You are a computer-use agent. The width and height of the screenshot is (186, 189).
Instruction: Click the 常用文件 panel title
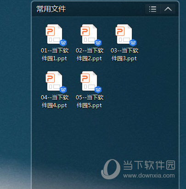[x=51, y=9]
